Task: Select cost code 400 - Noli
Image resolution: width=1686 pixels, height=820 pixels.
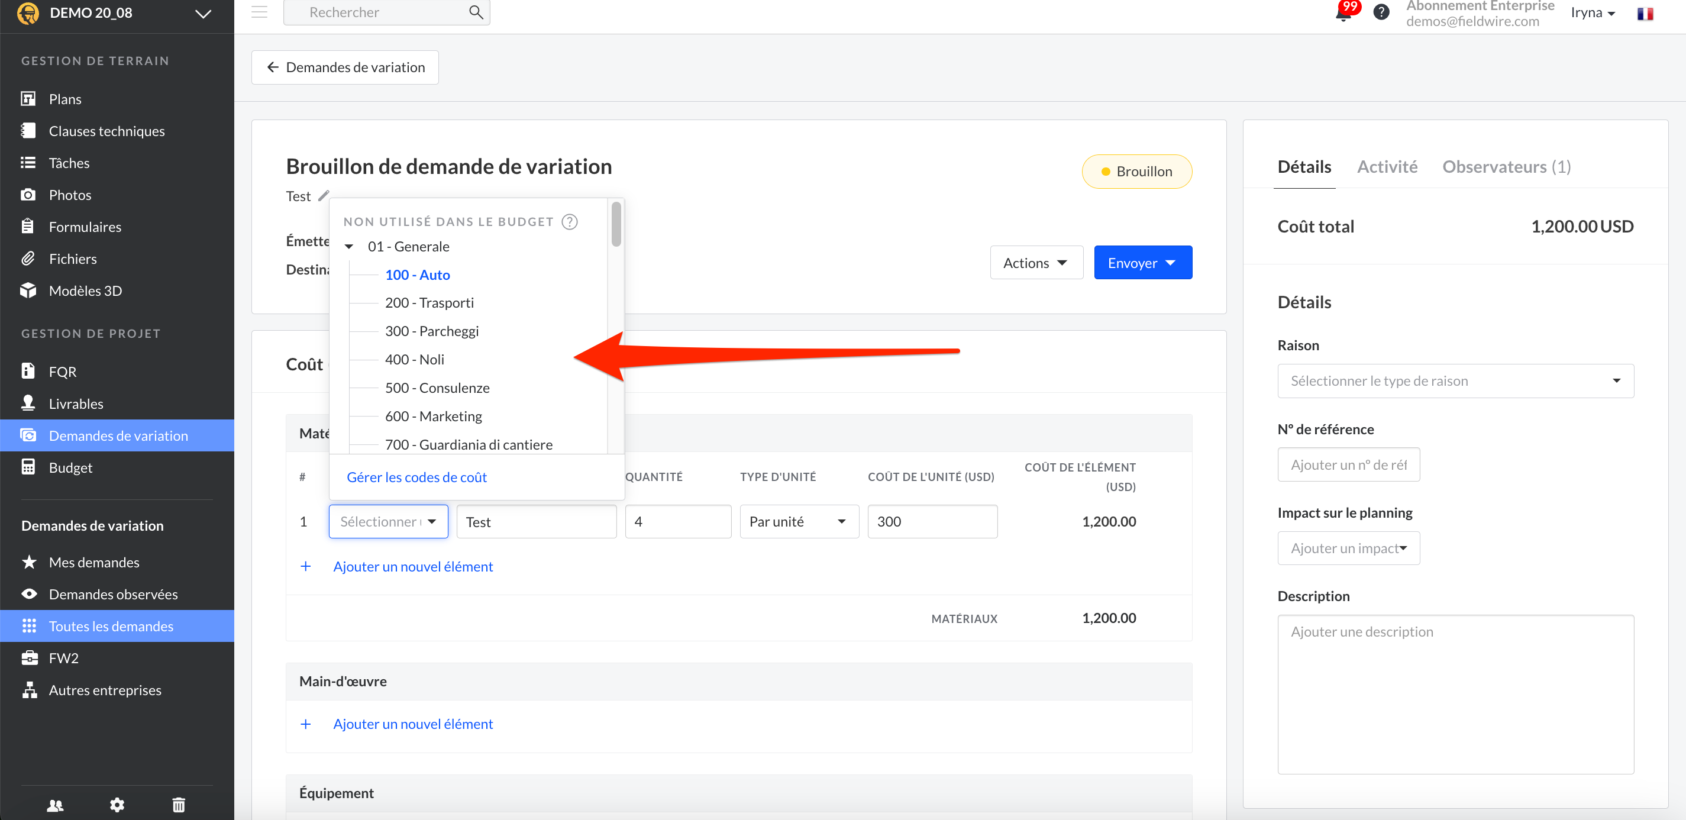Action: 414,359
